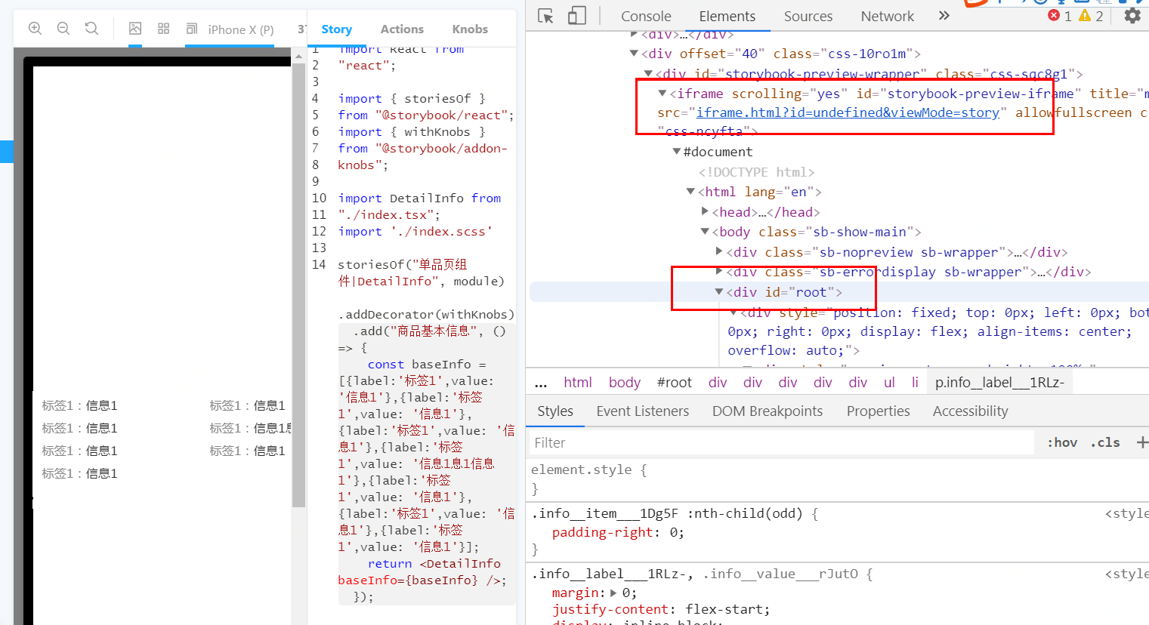1149x625 pixels.
Task: Open DevTools settings gear
Action: pos(1132,16)
